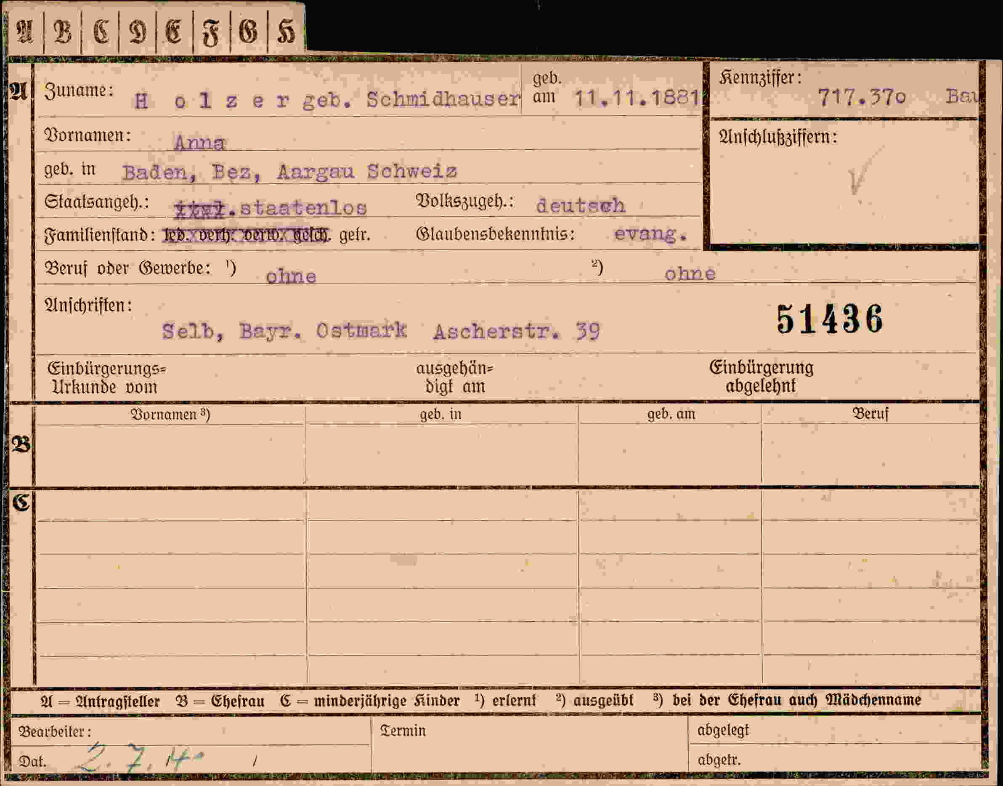1003x786 pixels.
Task: Click the 'ausgehändigt am' label
Action: [x=454, y=377]
